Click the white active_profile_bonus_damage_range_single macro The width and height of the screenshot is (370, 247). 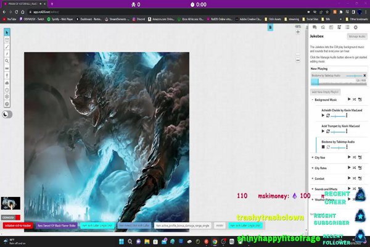click(183, 225)
